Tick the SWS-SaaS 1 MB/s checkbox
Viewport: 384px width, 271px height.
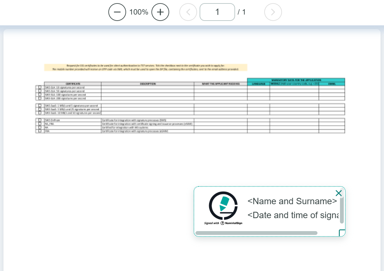[40, 105]
